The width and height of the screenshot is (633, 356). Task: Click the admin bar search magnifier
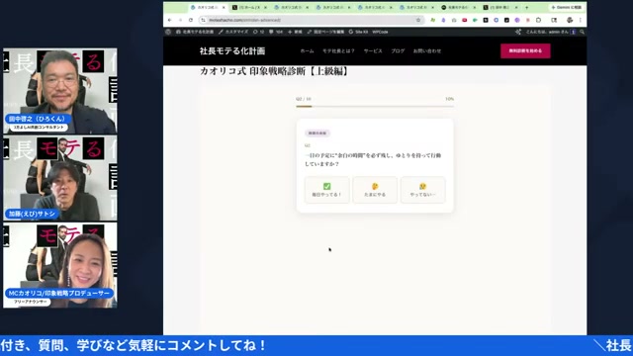583,32
